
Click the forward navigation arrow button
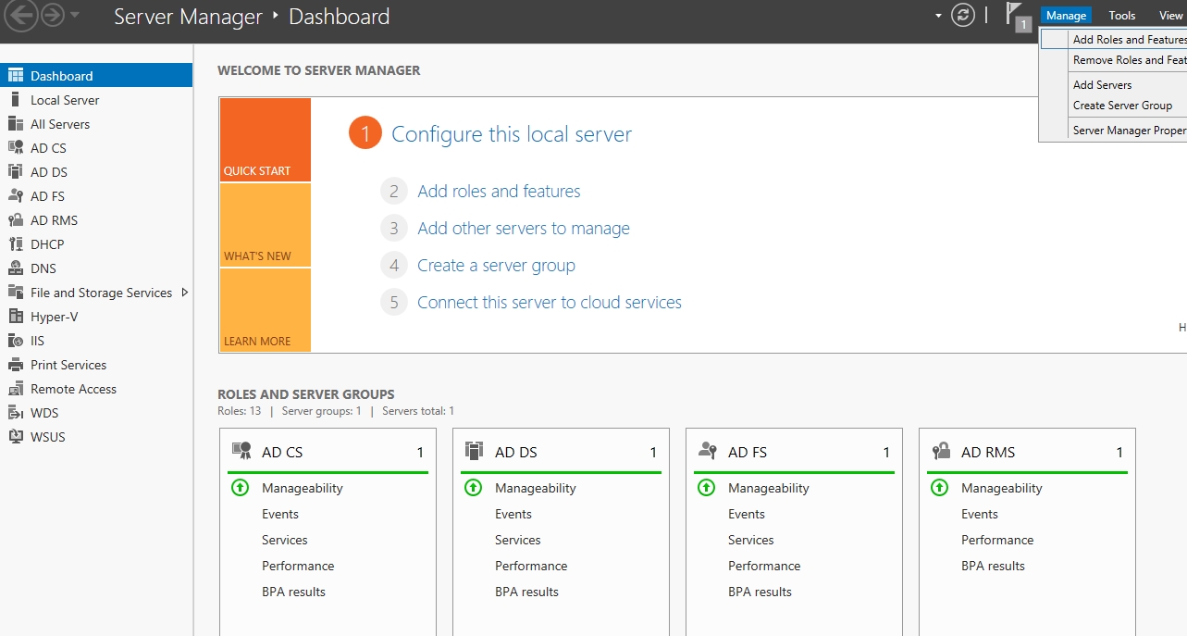(52, 15)
